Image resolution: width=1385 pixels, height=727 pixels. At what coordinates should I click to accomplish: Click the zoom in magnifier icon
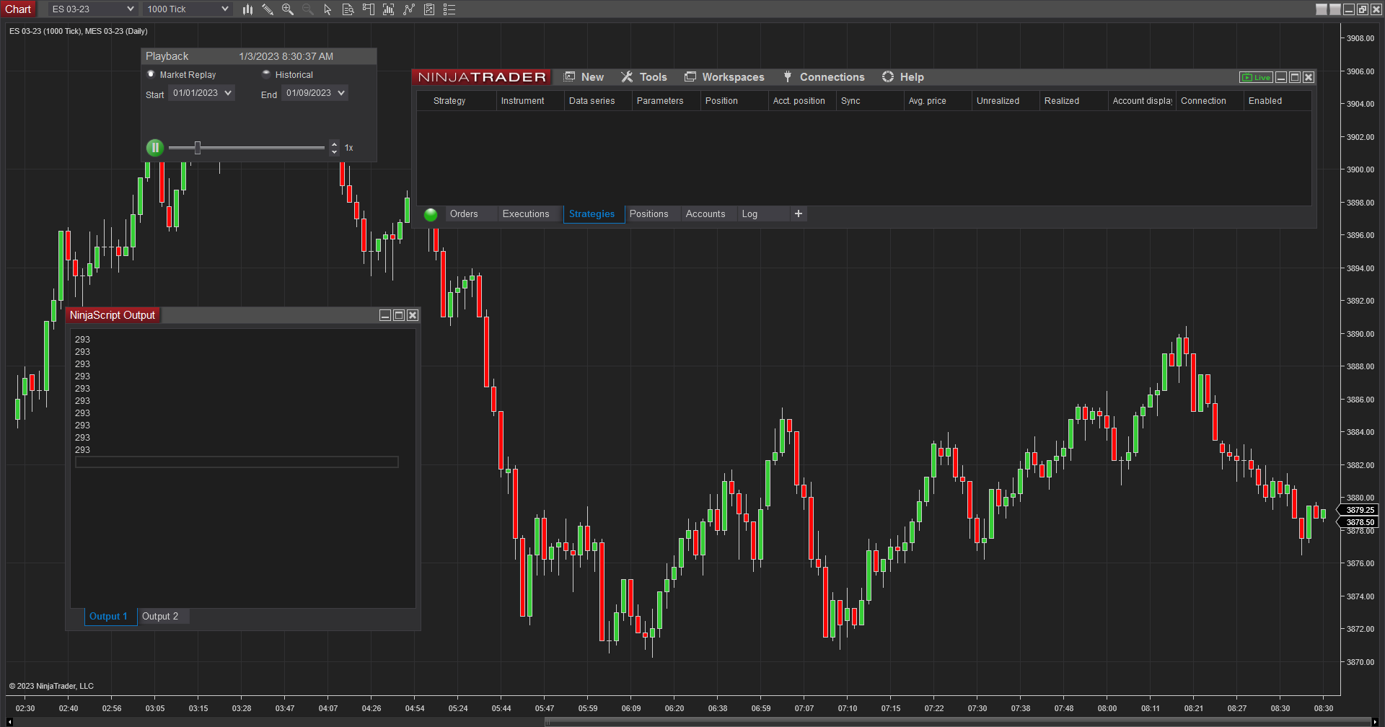point(288,9)
